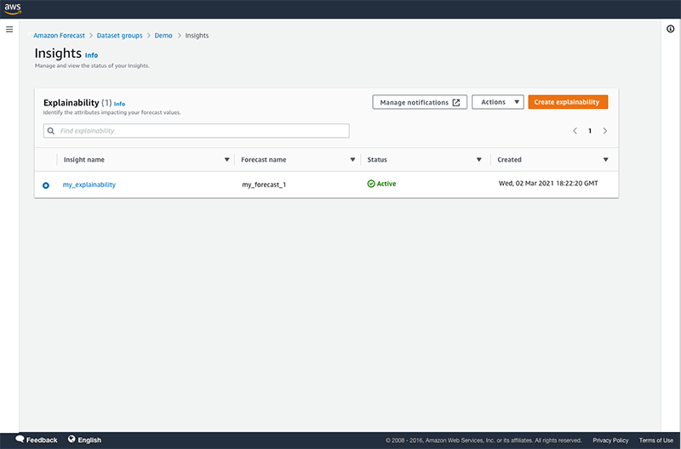Sort by Status column arrow
Viewport: 681px width, 449px height.
pyautogui.click(x=479, y=160)
